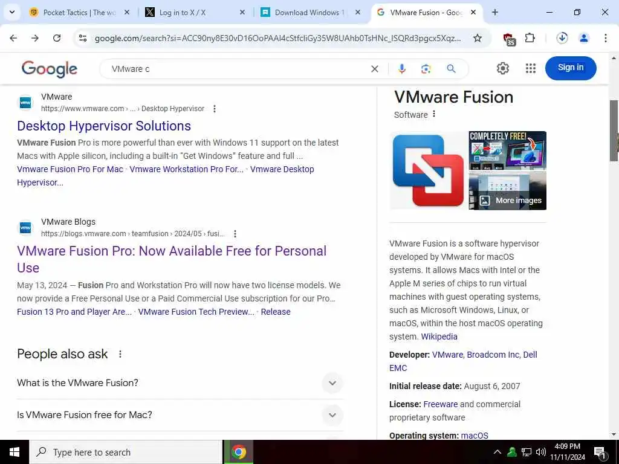Screen dimensions: 619x464
Task: Switch to the Download Windows tab
Action: tap(309, 12)
